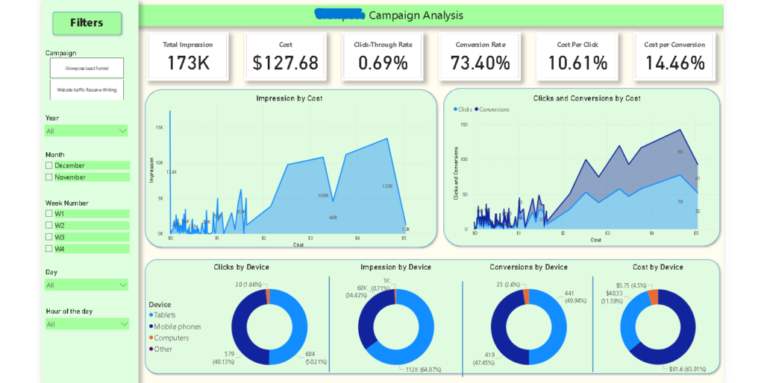Click the Mobile phones legend marker
The height and width of the screenshot is (383, 764).
tap(151, 326)
